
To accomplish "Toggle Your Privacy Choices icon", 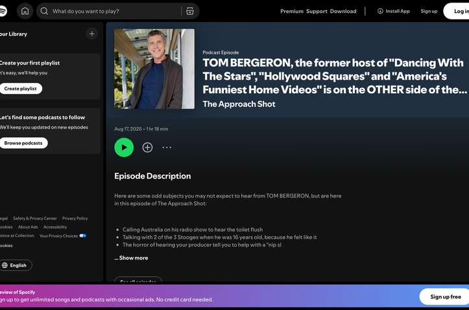I will (x=83, y=236).
